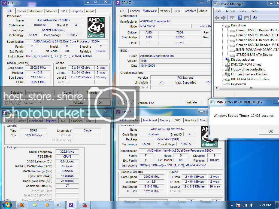Click the Human Interface Devices icon
The width and height of the screenshot is (279, 209).
point(227,74)
